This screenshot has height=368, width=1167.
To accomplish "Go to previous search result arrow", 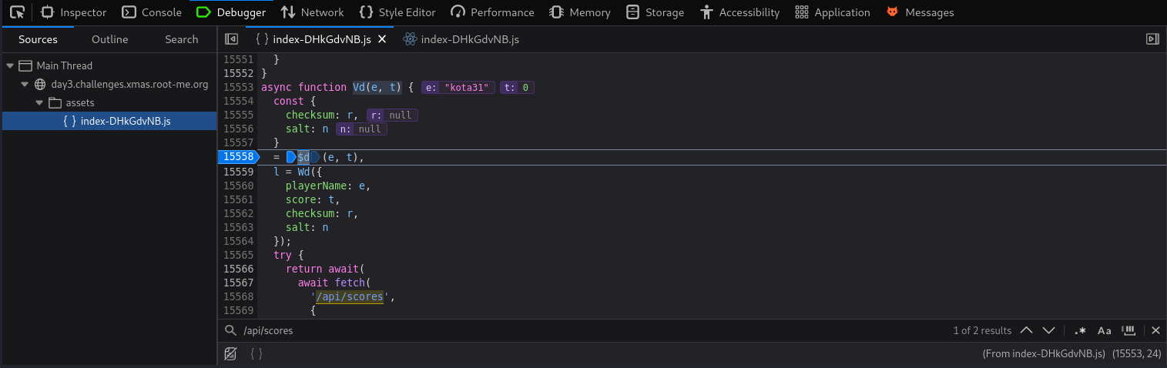I will coord(1026,330).
